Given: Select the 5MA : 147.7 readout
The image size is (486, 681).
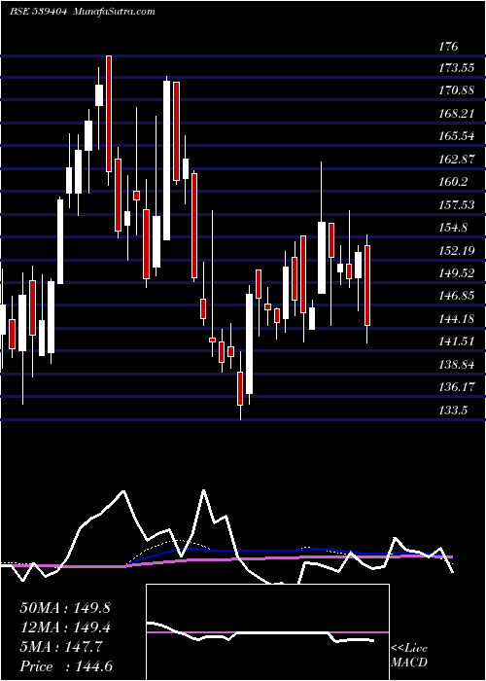Looking at the screenshot, I should pyautogui.click(x=61, y=647).
